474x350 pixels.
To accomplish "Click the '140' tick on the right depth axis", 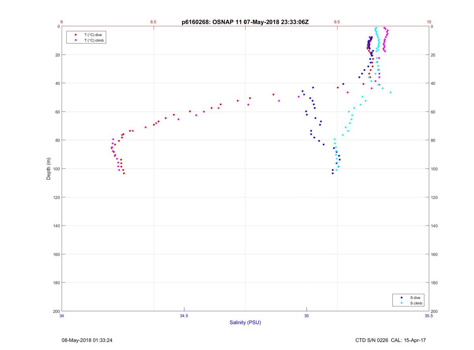I will pyautogui.click(x=434, y=226).
